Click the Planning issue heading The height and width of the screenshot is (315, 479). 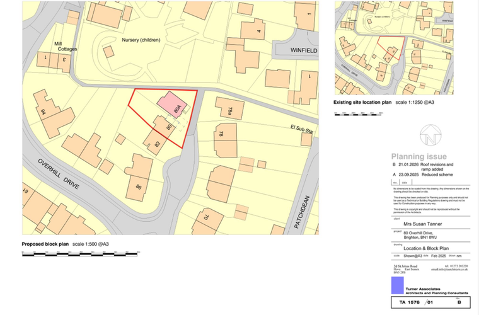coord(418,156)
